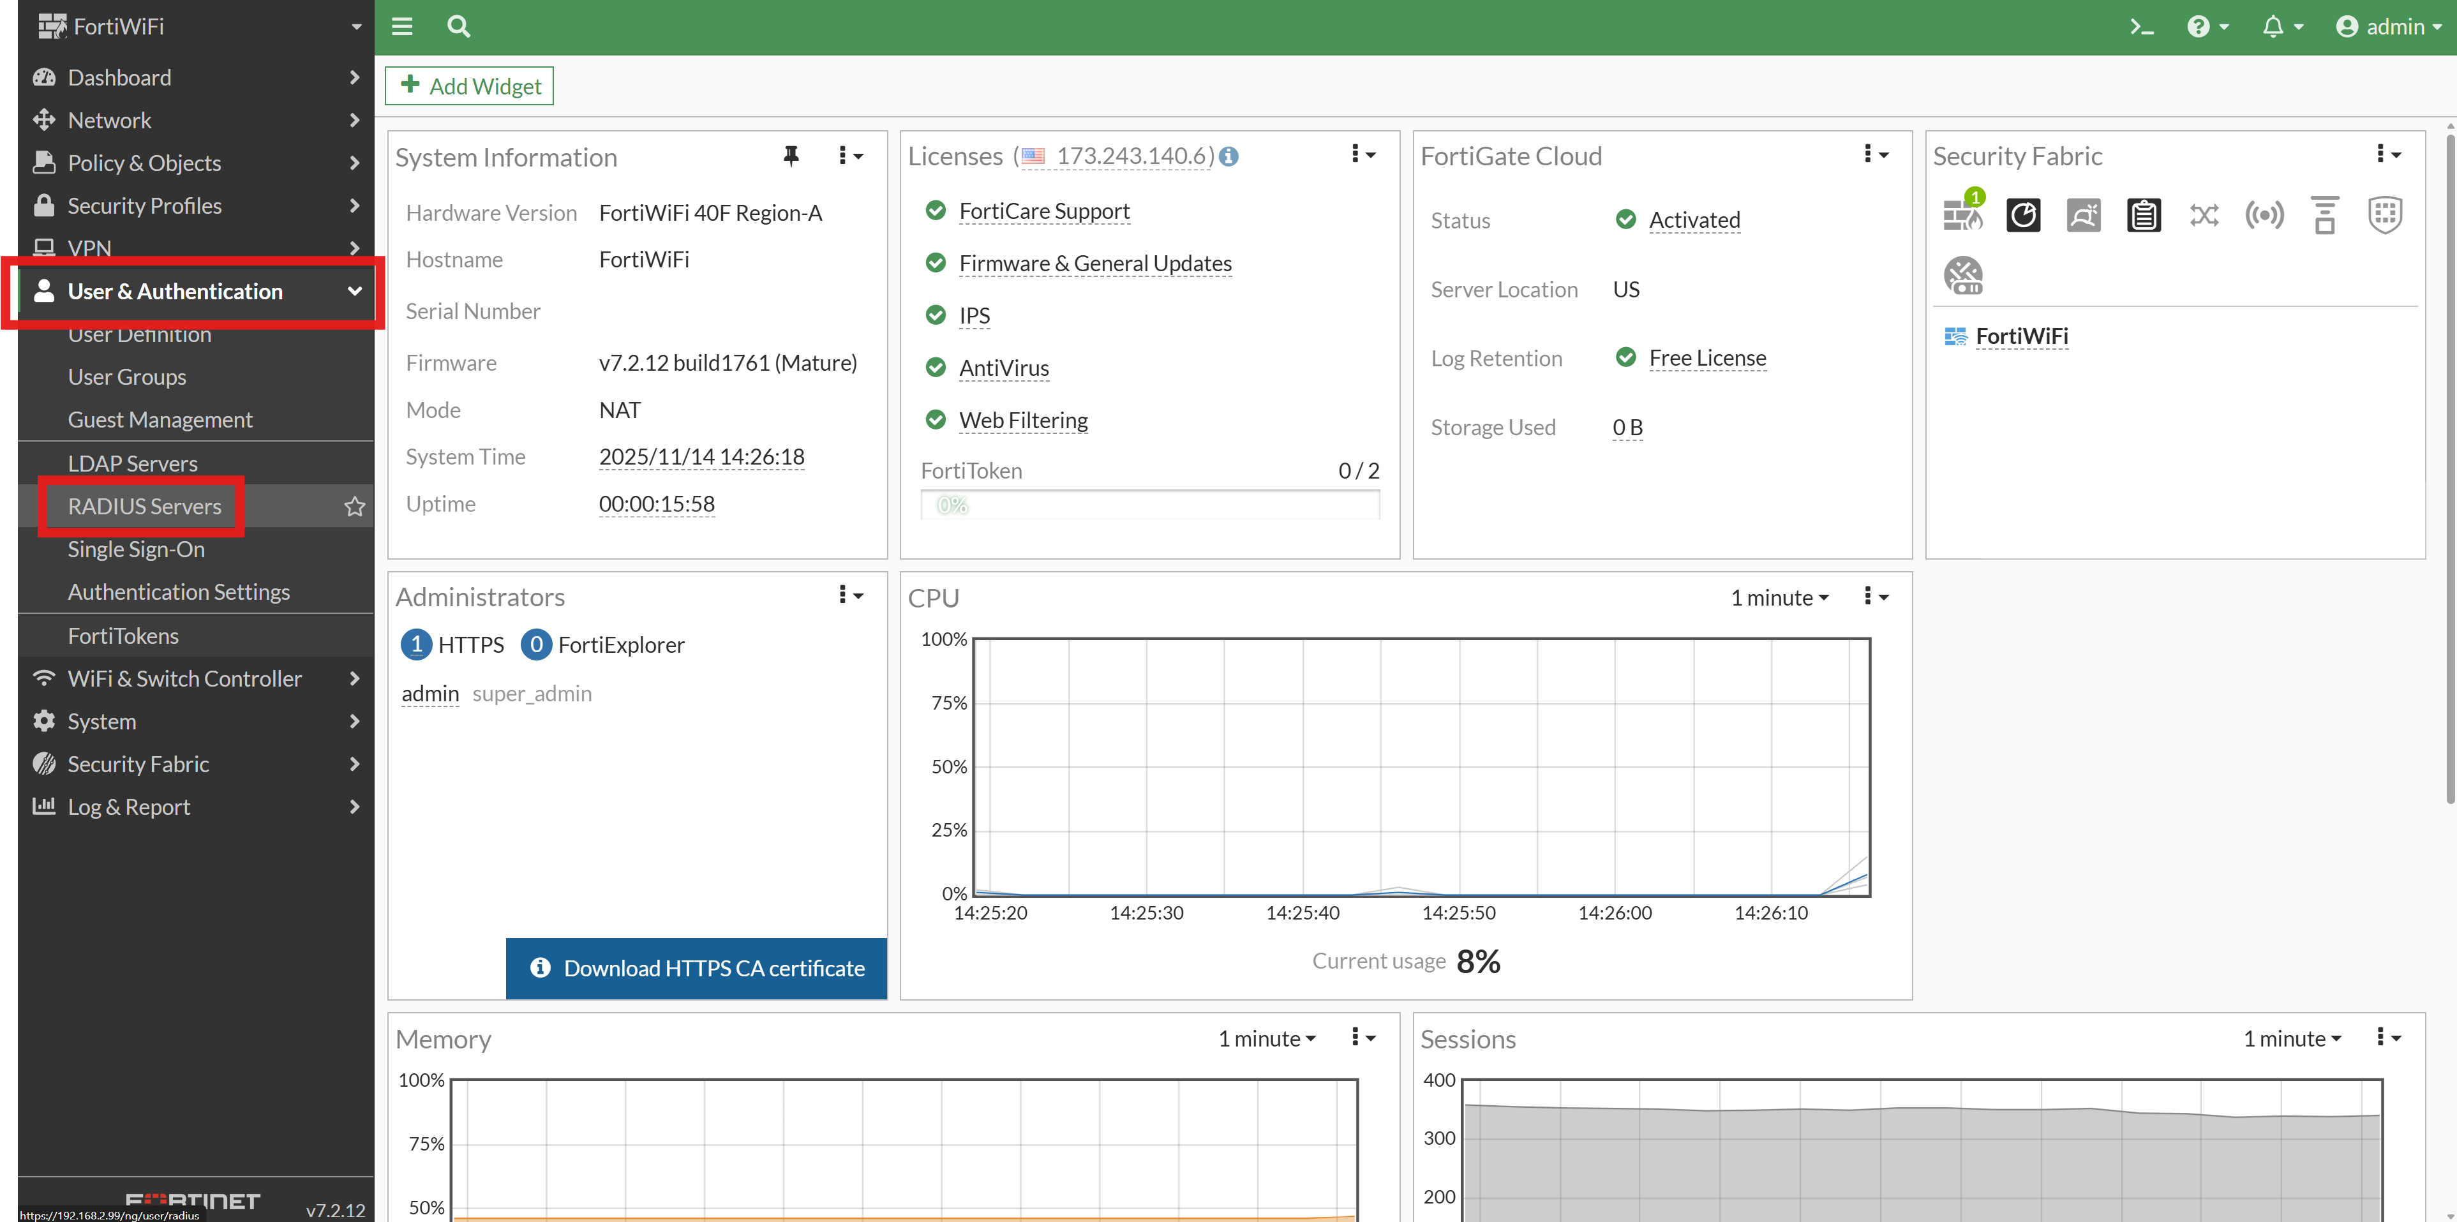Select the firewall icon in Security Fabric widget
Viewport: 2457px width, 1222px height.
tap(1963, 214)
